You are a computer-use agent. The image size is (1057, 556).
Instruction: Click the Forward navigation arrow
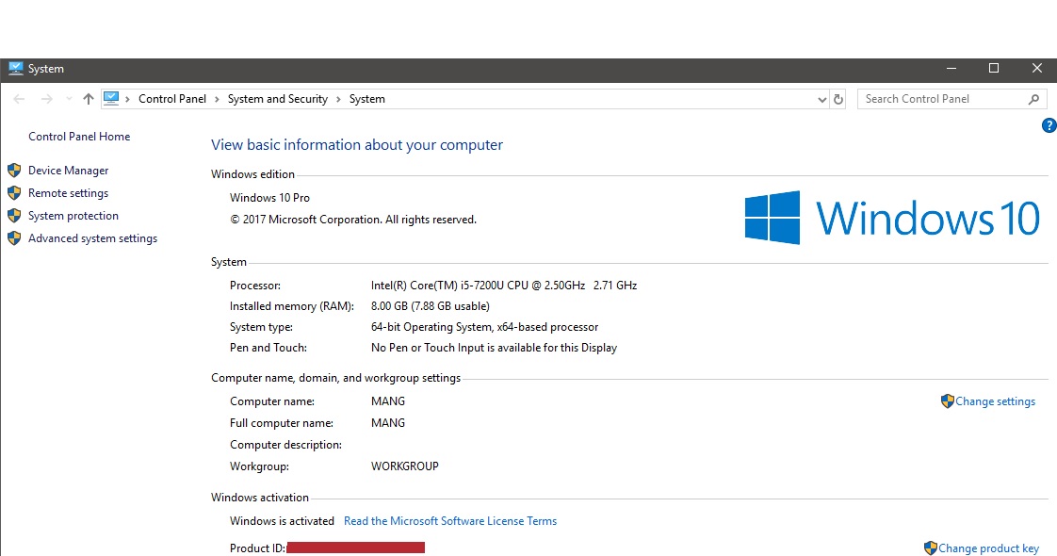coord(46,99)
